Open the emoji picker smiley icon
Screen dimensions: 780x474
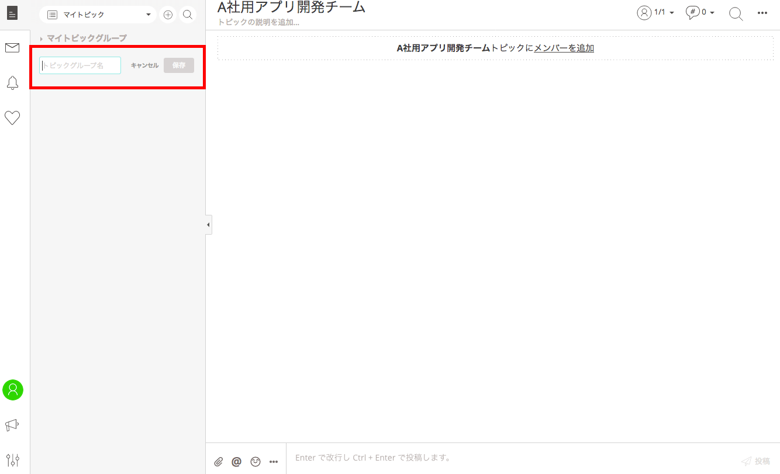point(256,462)
